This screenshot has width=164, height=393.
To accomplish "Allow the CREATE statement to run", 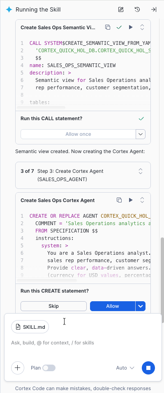I will (113, 306).
